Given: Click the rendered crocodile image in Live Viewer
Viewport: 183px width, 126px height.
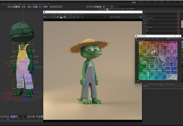Looking at the screenshot, I should tap(93, 70).
